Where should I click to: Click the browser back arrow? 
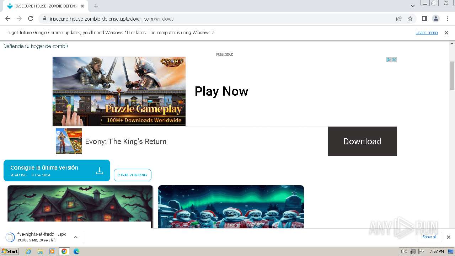pyautogui.click(x=8, y=18)
